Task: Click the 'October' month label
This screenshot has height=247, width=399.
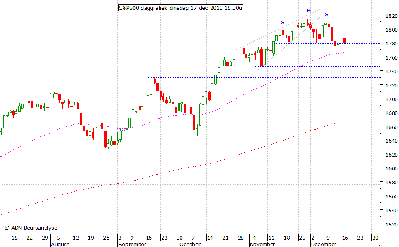Action: tap(190, 244)
